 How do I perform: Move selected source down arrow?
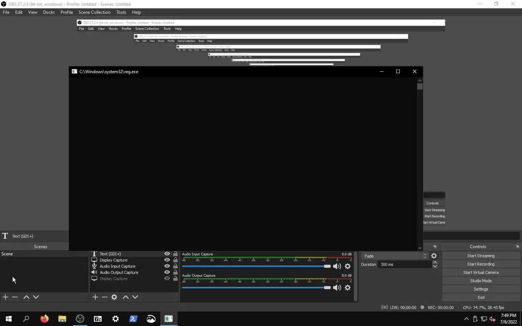point(135,297)
